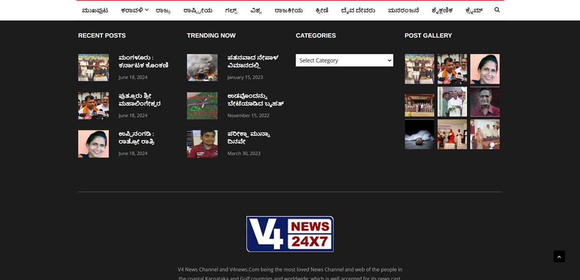Viewport: 580px width, 280px height.
Task: Open the dark hand-on-floor gallery image
Action: point(419,134)
